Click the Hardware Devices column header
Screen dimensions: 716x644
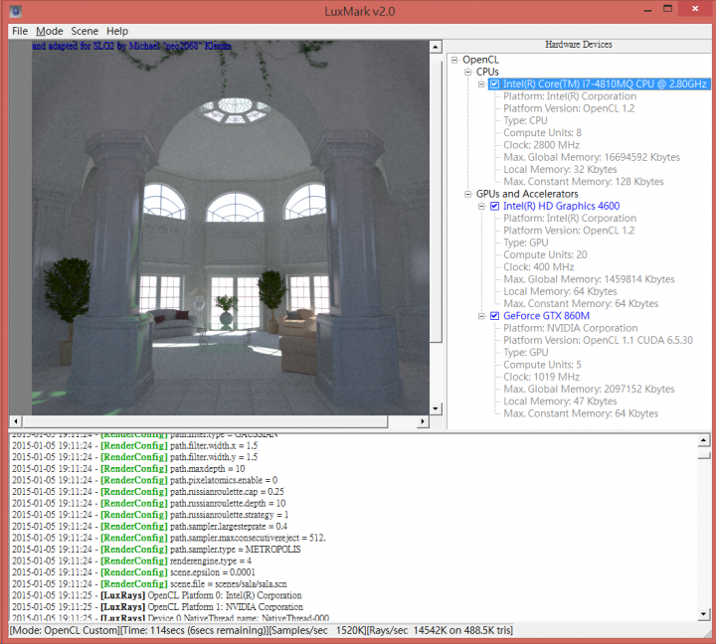tap(579, 45)
